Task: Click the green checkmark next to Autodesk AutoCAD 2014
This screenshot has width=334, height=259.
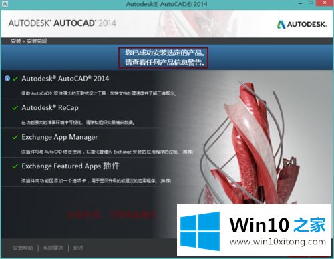Action: [x=15, y=79]
